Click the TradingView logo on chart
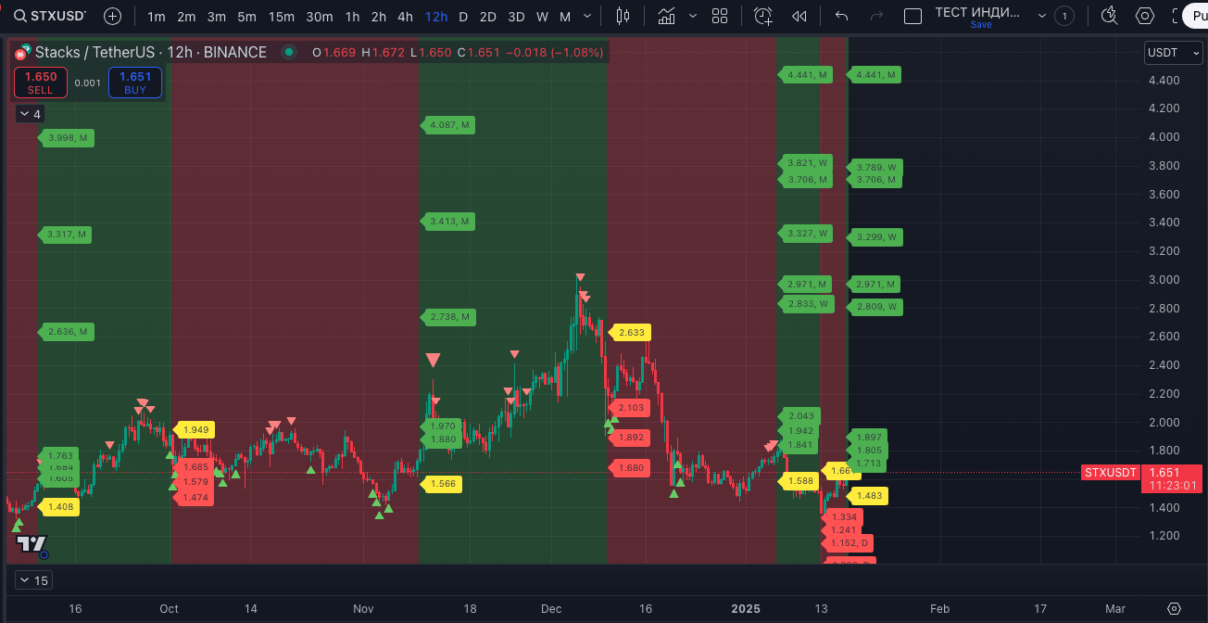The height and width of the screenshot is (623, 1208). pos(31,545)
